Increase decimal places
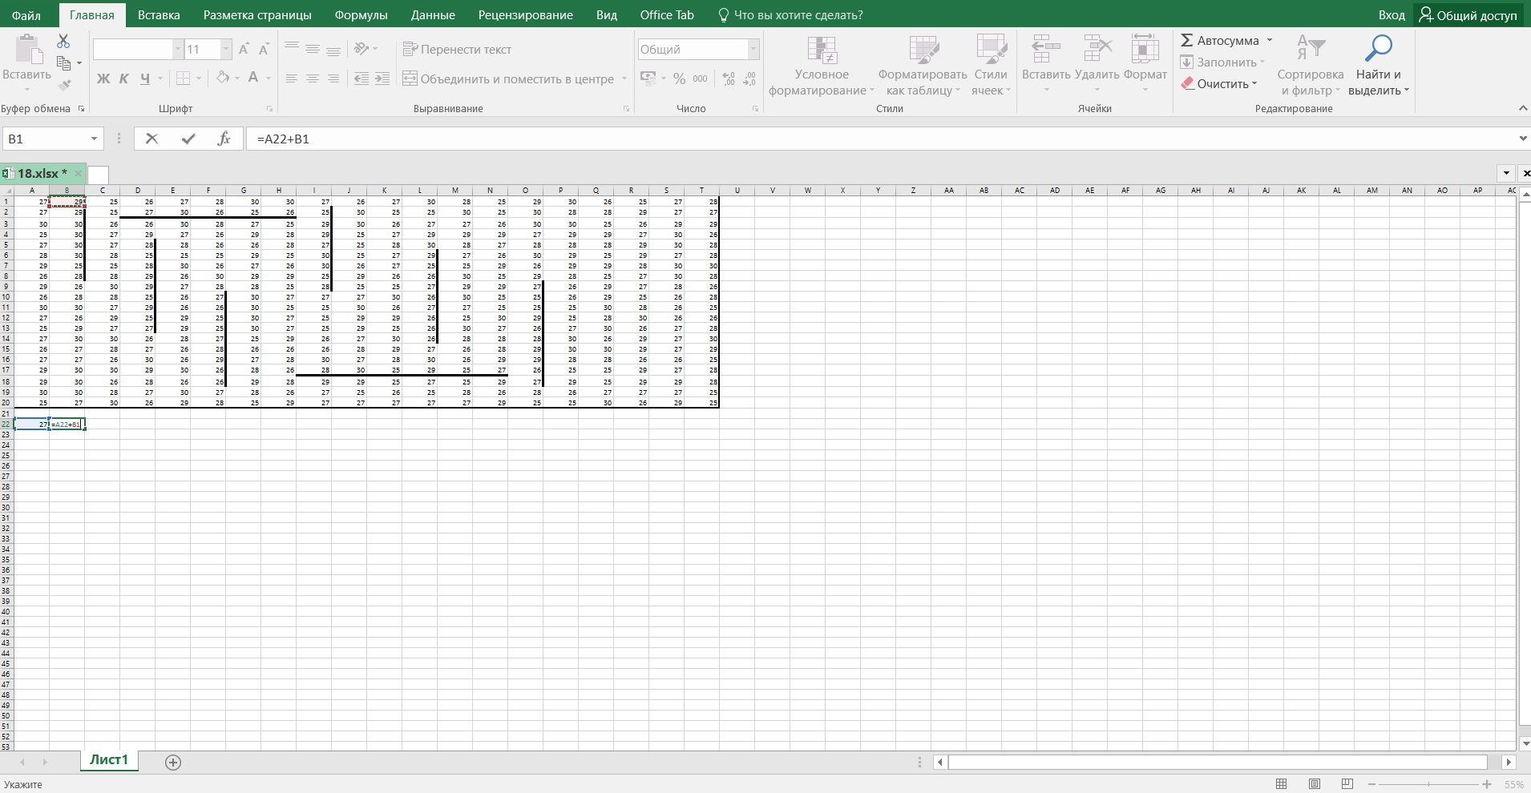This screenshot has width=1531, height=793. tap(729, 78)
